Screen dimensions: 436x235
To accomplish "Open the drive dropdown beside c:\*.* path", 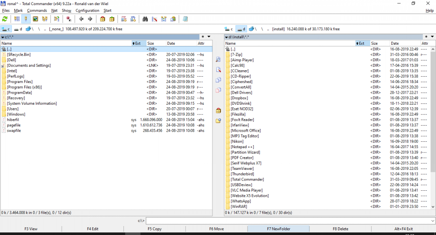I will 3,37.
